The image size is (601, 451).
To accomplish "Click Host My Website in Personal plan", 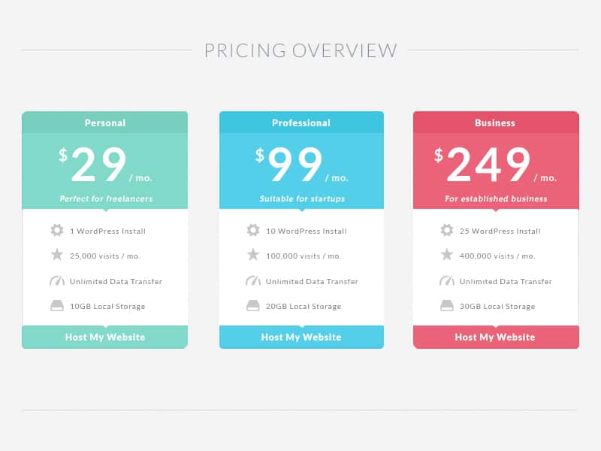I will pyautogui.click(x=105, y=337).
